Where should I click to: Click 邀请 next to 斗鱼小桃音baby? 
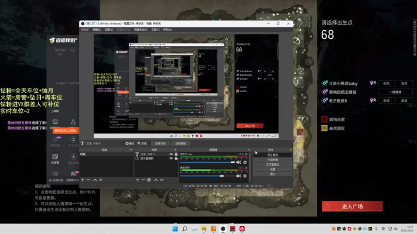[x=404, y=83]
